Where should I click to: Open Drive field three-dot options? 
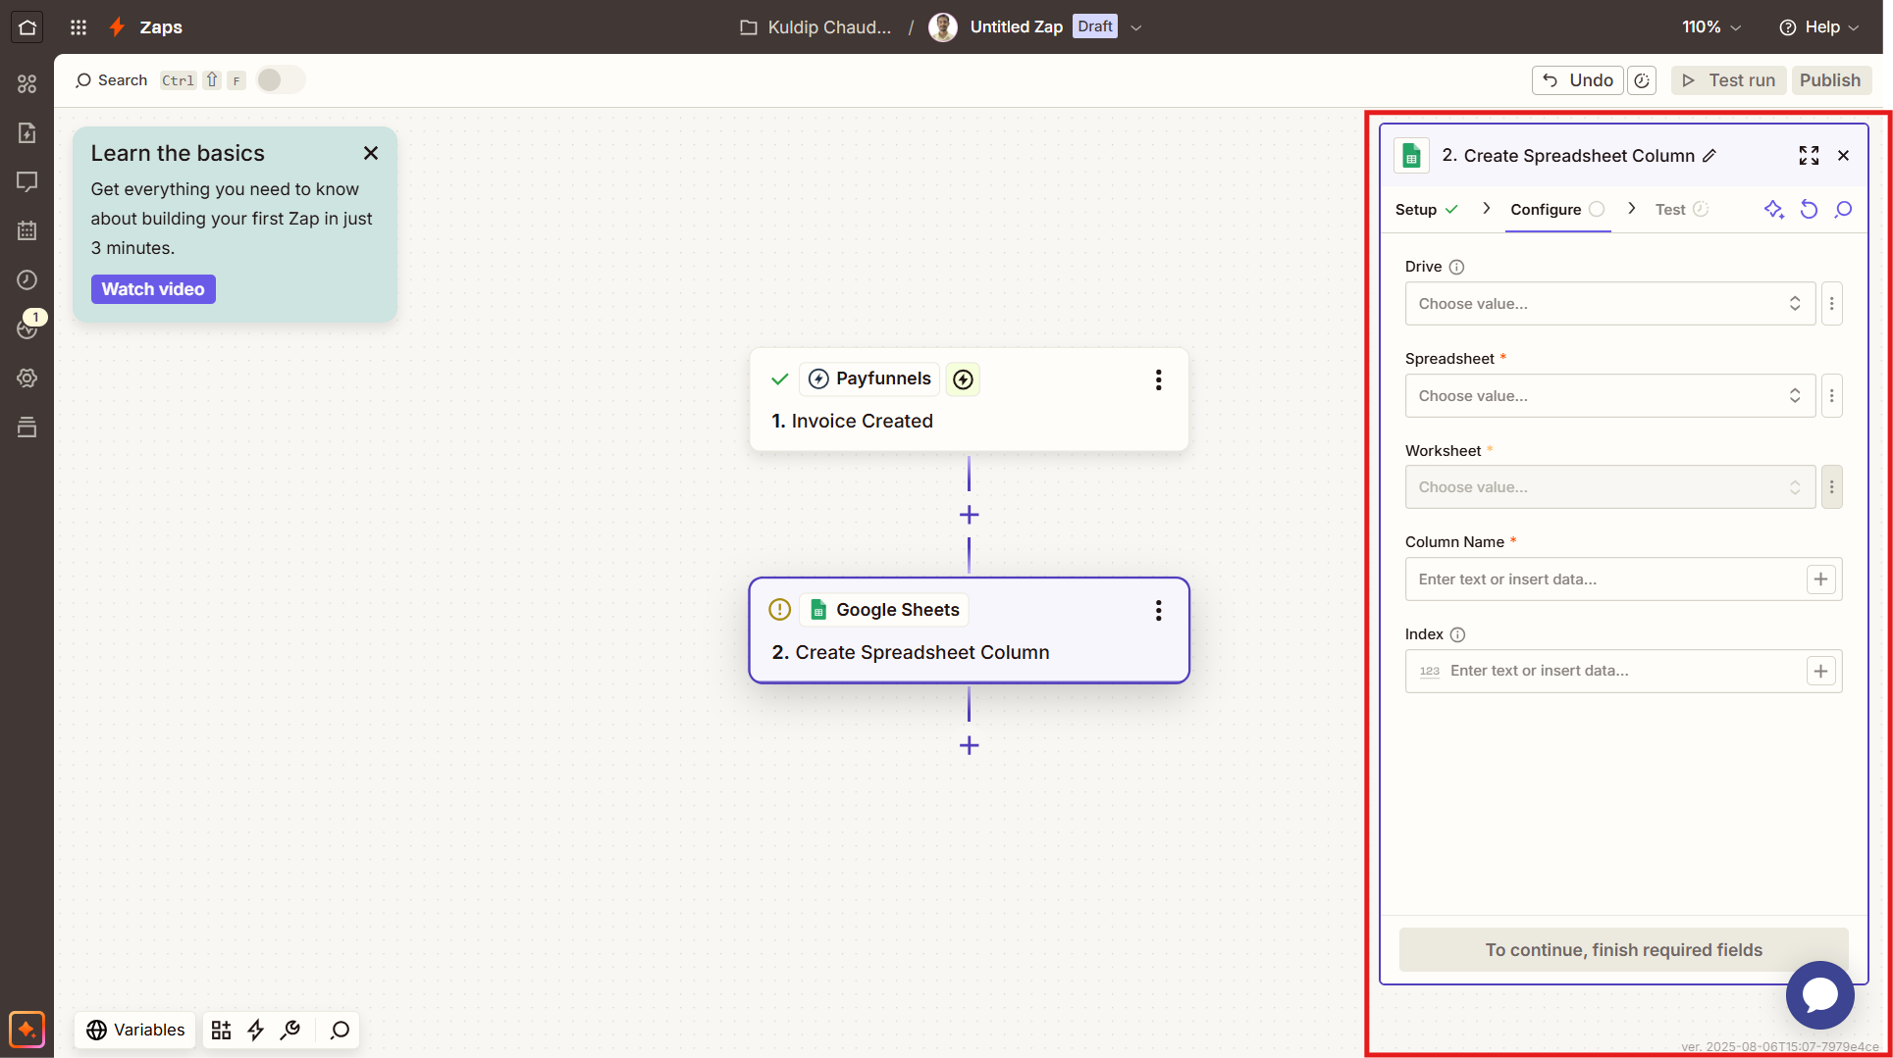1831,304
